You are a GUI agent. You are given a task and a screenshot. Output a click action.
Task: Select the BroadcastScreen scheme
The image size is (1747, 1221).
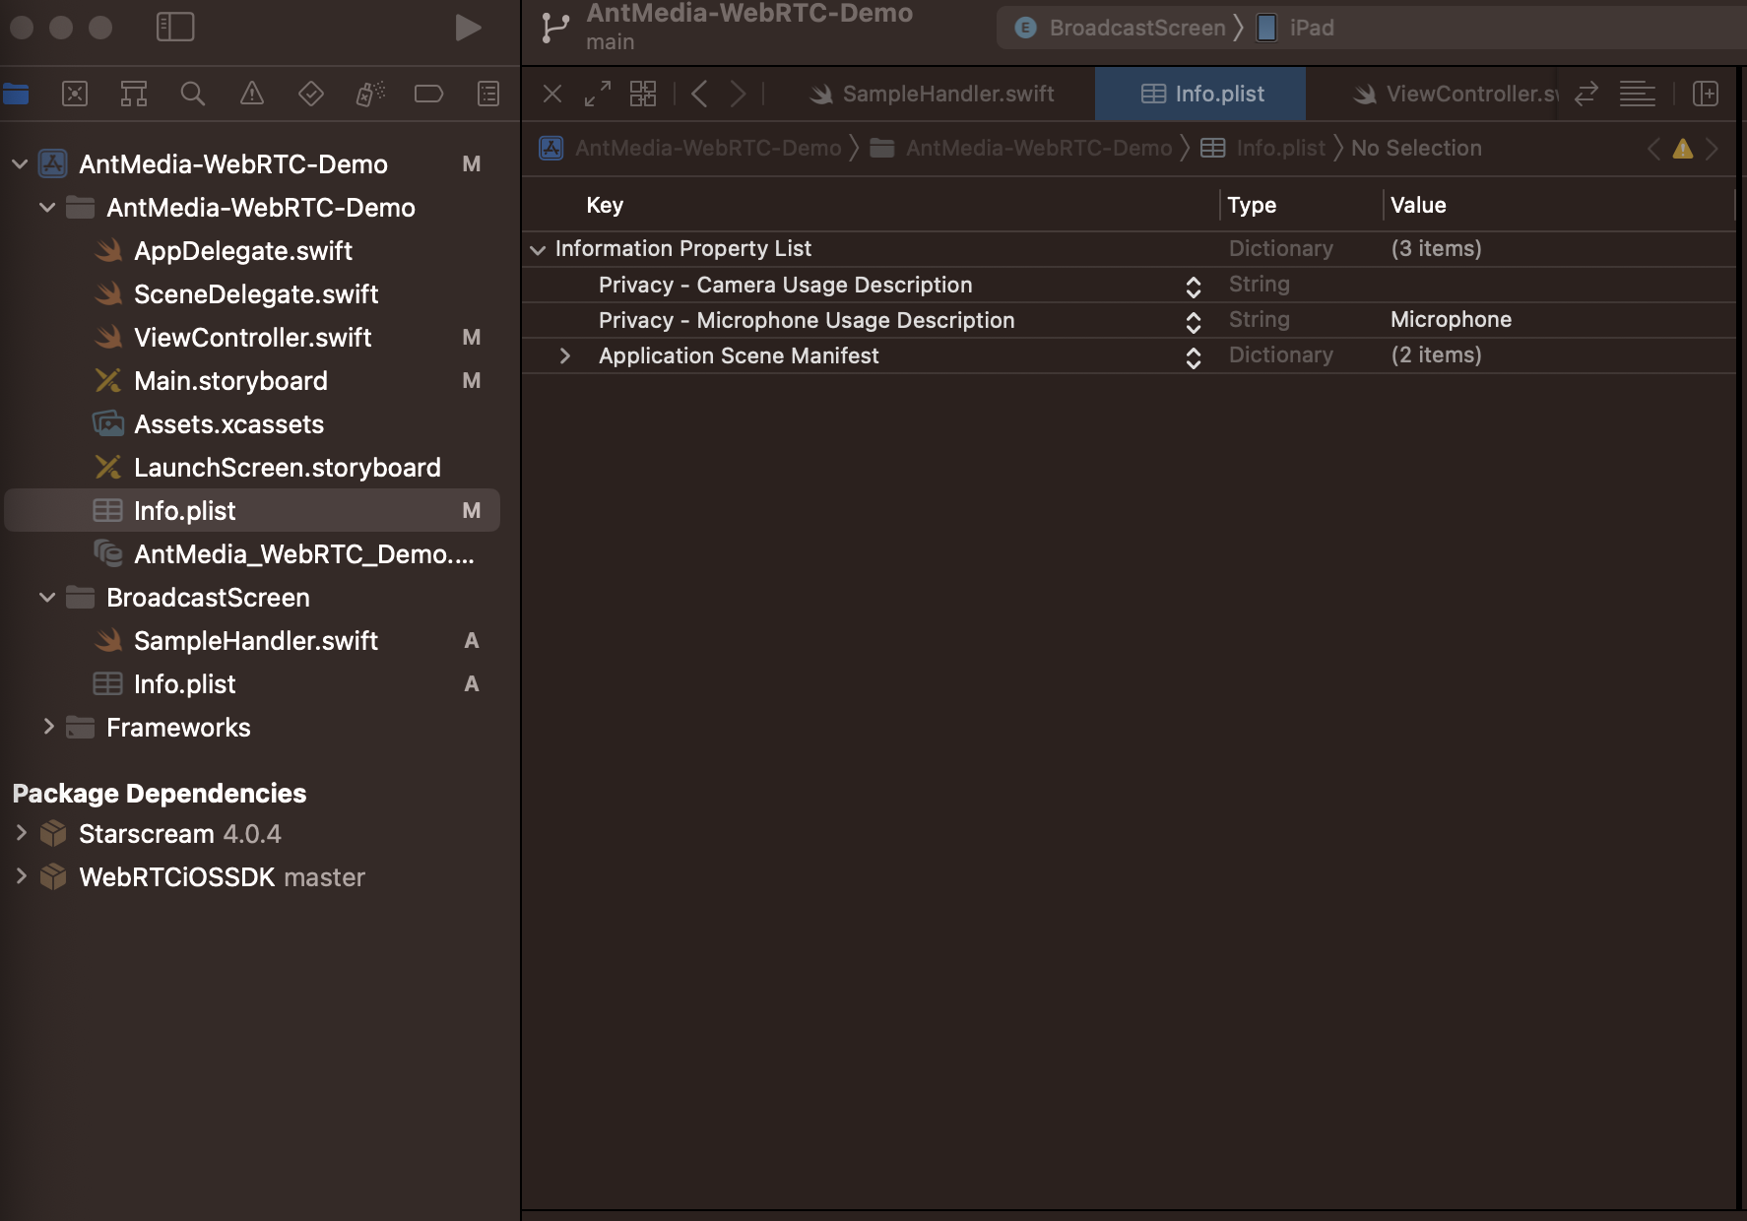point(1121,28)
